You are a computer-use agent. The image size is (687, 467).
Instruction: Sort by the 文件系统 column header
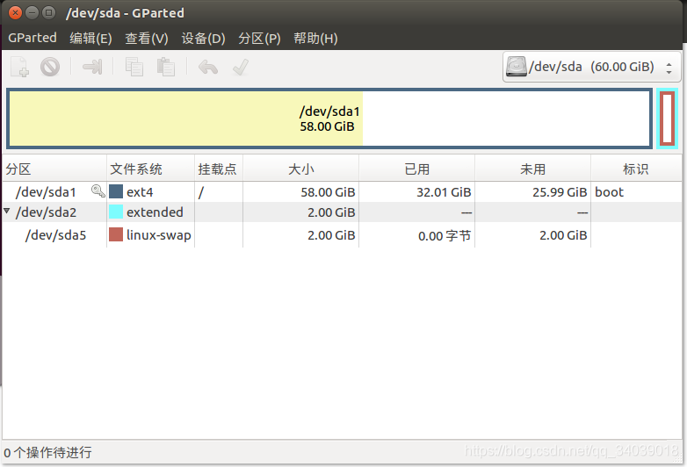click(x=151, y=169)
